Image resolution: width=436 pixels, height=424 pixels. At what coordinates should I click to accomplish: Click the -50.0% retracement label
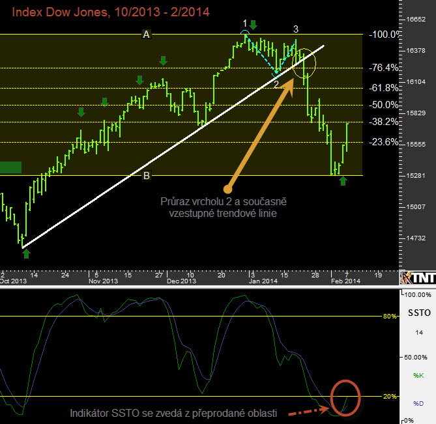[383, 105]
